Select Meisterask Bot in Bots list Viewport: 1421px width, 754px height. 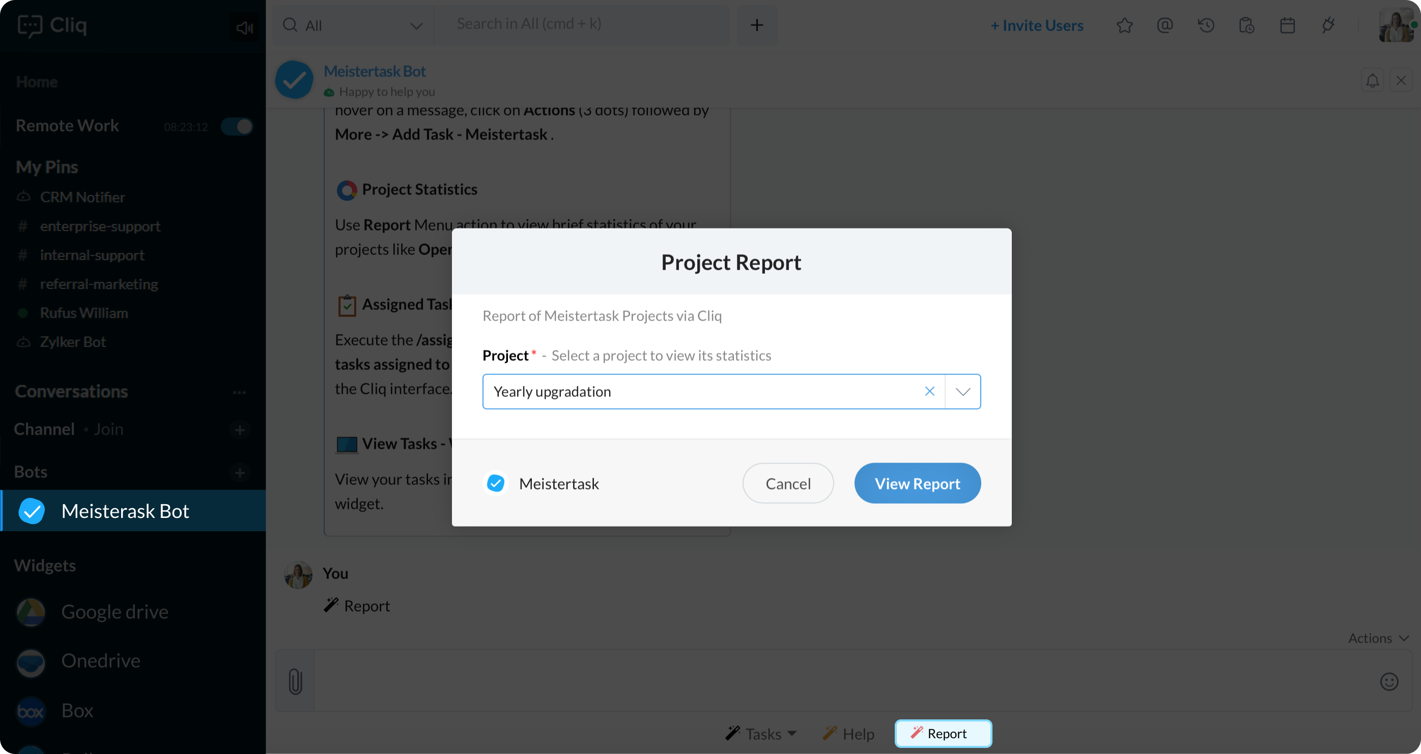[x=133, y=511]
